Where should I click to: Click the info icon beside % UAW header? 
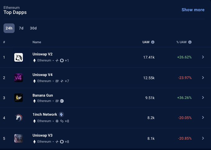coord(190,42)
